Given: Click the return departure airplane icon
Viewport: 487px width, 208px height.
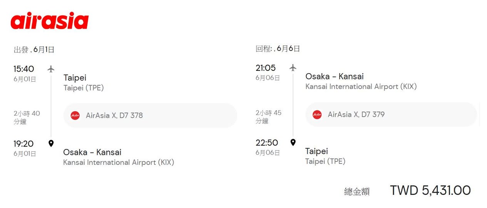Looking at the screenshot, I should click(x=293, y=68).
